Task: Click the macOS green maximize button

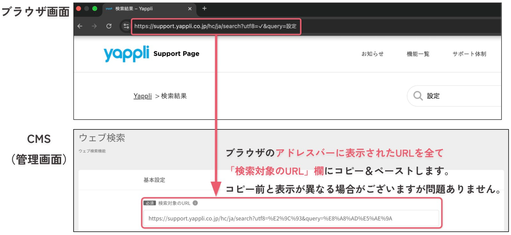Action: coord(94,9)
